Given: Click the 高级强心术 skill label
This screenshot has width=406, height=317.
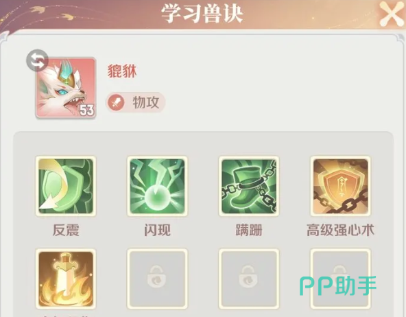Looking at the screenshot, I should pos(340,231).
